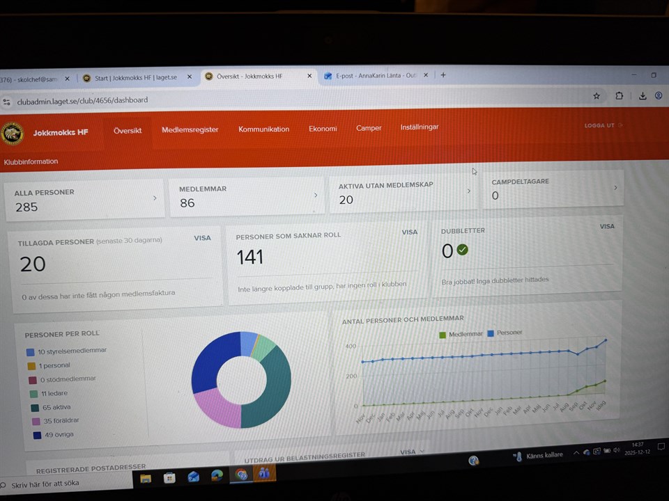Viewport: 669px width, 501px height.
Task: Open File Explorer from the taskbar
Action: [146, 478]
